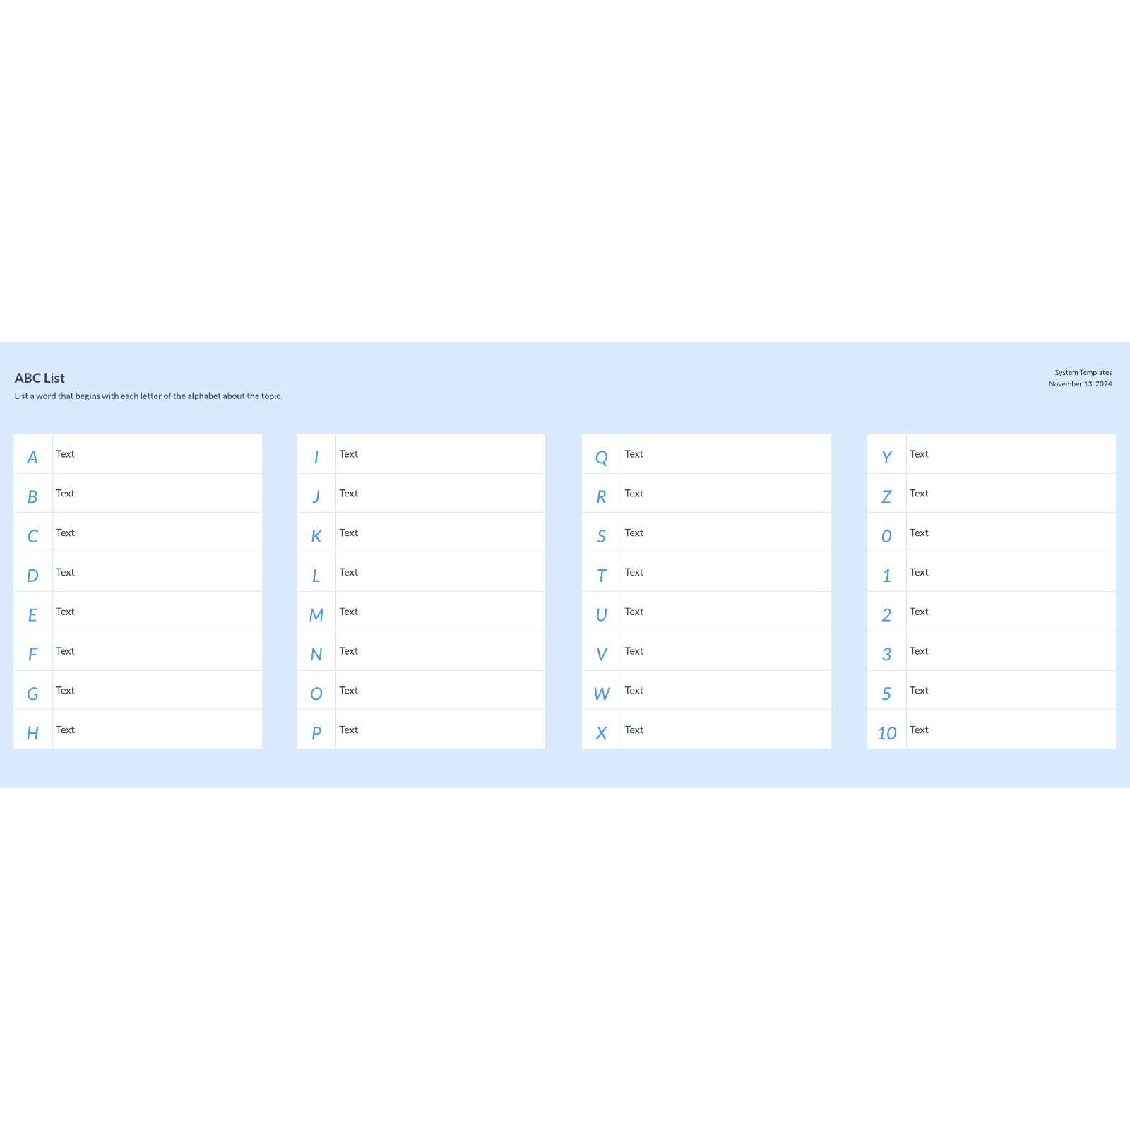Select the letter Z label
Screen dimensions: 1130x1130
pyautogui.click(x=887, y=497)
